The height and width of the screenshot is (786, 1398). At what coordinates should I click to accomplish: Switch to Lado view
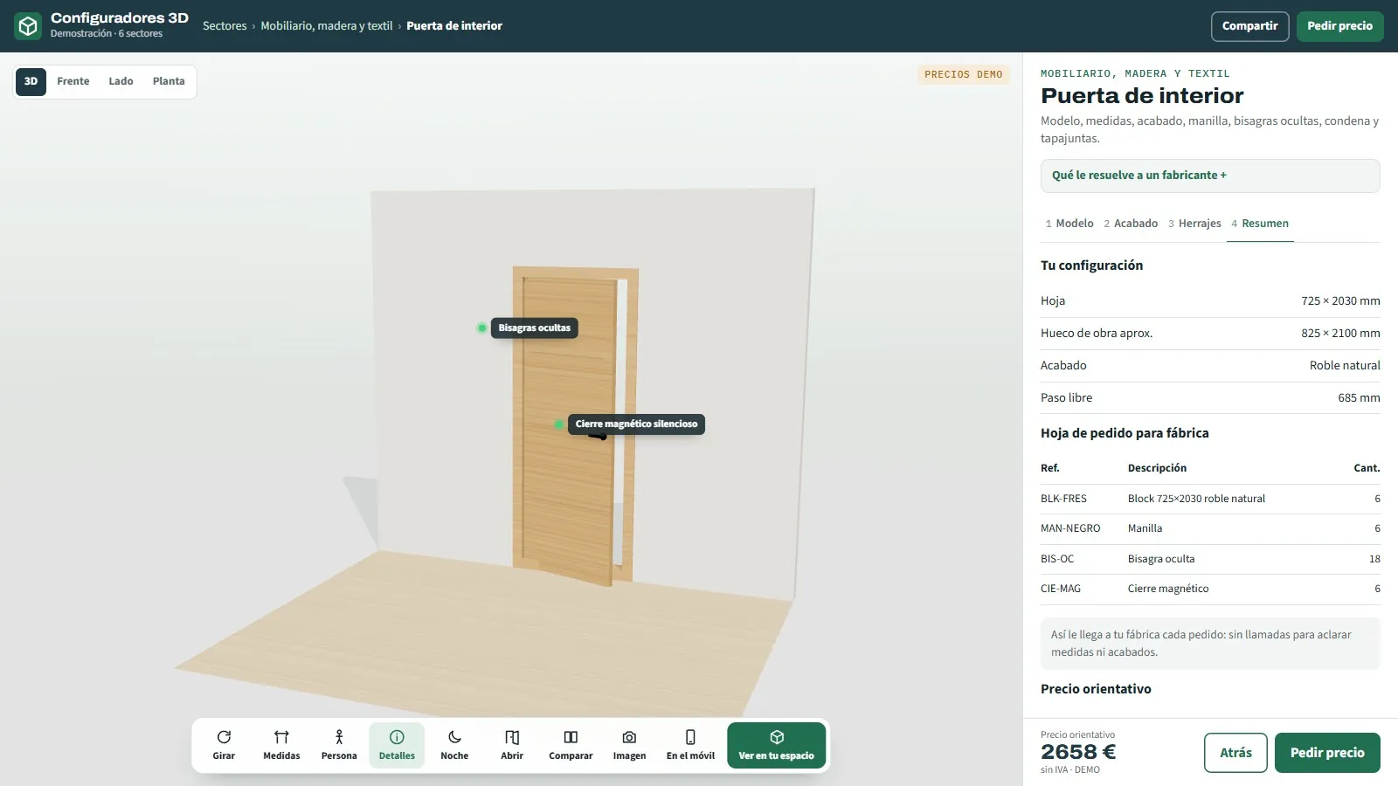click(121, 81)
